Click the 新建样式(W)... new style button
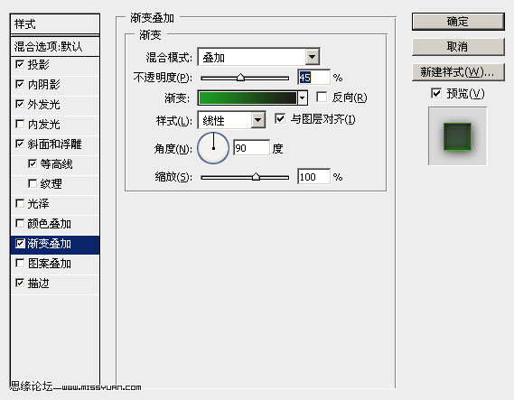 point(458,72)
